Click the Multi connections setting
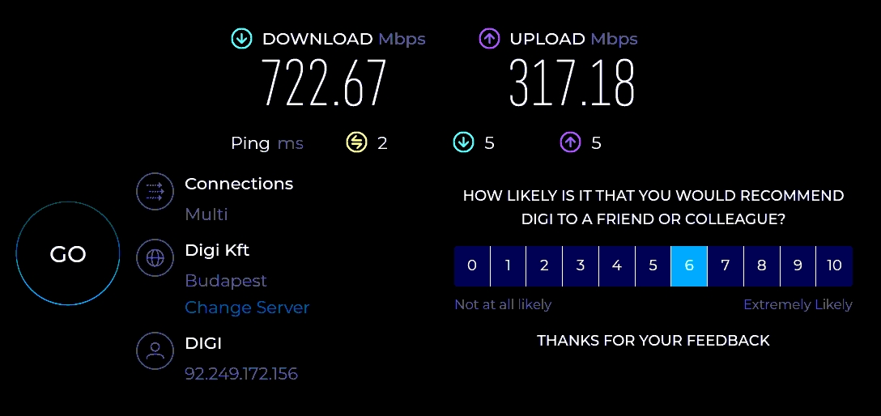 coord(206,214)
